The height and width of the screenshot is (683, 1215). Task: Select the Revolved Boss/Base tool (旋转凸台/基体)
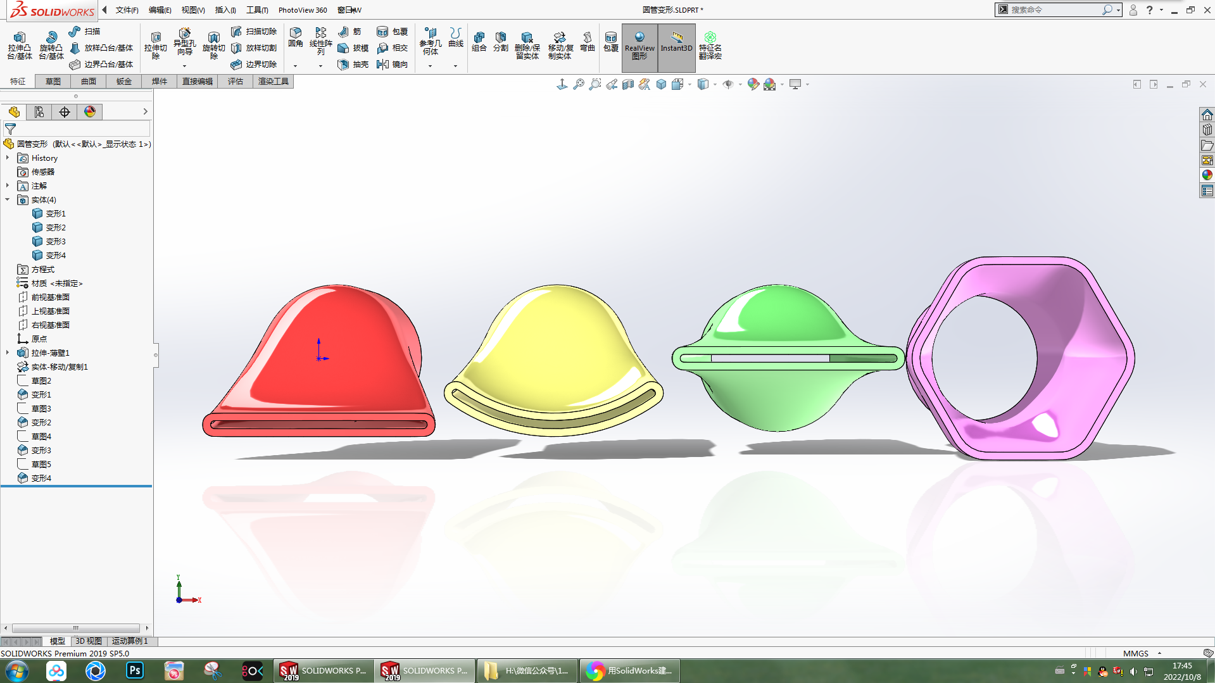tap(51, 46)
